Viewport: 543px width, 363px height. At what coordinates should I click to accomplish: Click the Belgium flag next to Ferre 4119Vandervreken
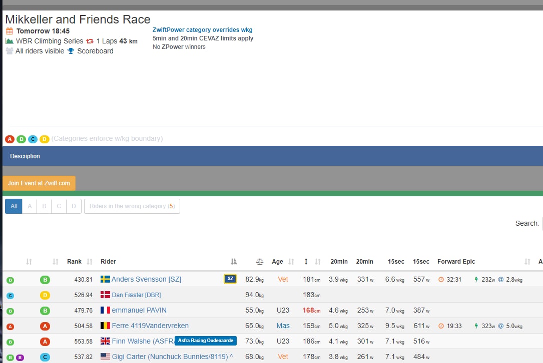click(x=105, y=326)
